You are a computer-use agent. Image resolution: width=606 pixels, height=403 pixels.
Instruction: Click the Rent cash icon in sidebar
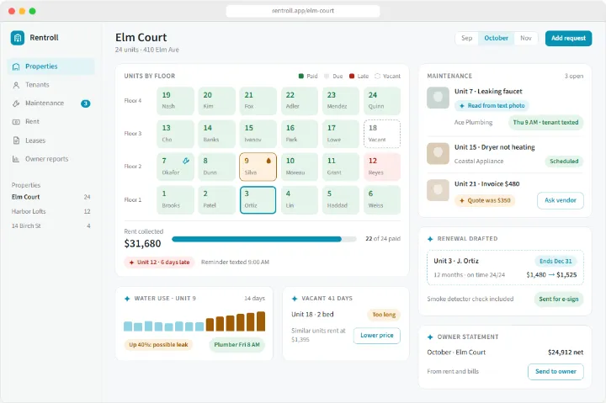point(16,122)
